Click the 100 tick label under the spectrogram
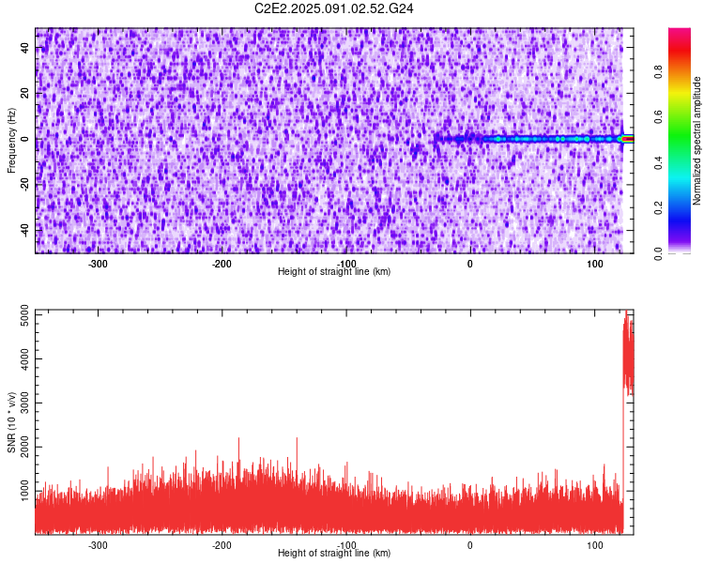The height and width of the screenshot is (563, 704). [594, 264]
